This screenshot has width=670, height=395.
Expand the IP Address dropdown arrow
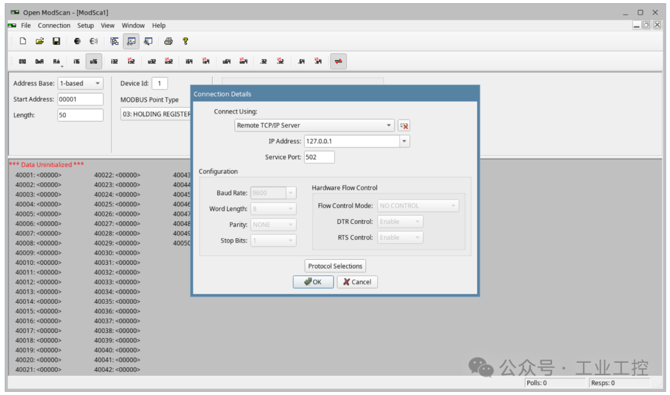(x=404, y=141)
